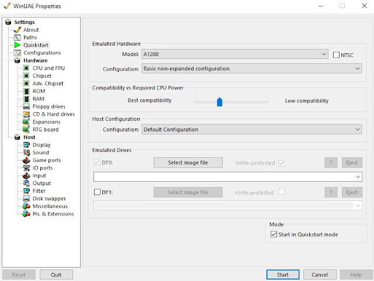
Task: Uncheck Start in Quickstart mode
Action: tap(273, 234)
